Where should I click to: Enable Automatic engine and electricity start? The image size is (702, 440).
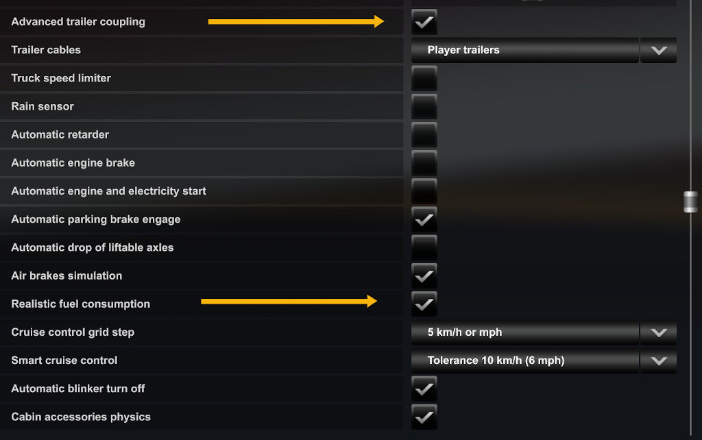tap(424, 191)
